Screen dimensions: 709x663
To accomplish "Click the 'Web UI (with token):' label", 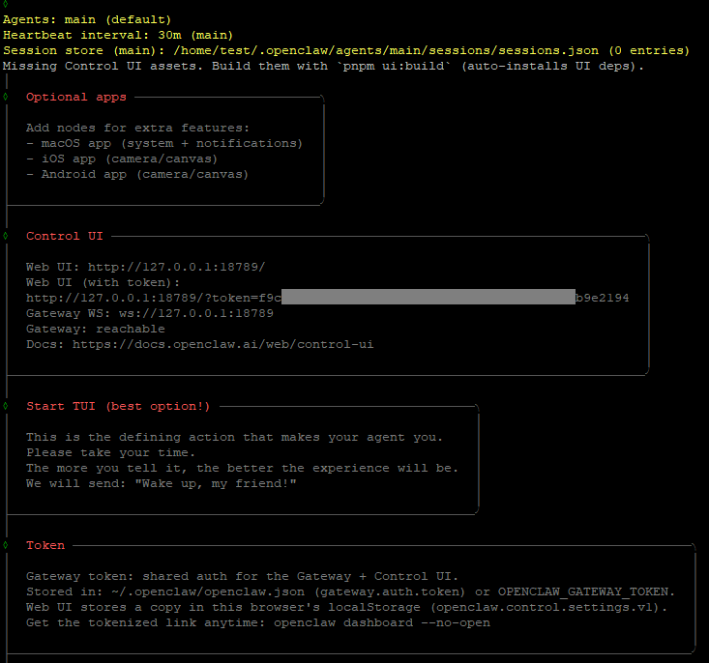I will tap(103, 282).
